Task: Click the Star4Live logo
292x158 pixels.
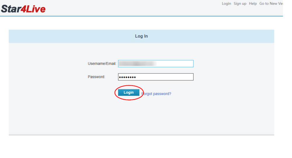Action: (23, 9)
